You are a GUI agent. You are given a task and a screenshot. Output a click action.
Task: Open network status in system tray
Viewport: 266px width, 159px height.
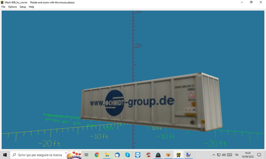point(219,155)
